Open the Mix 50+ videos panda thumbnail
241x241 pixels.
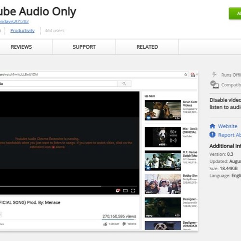[163, 137]
